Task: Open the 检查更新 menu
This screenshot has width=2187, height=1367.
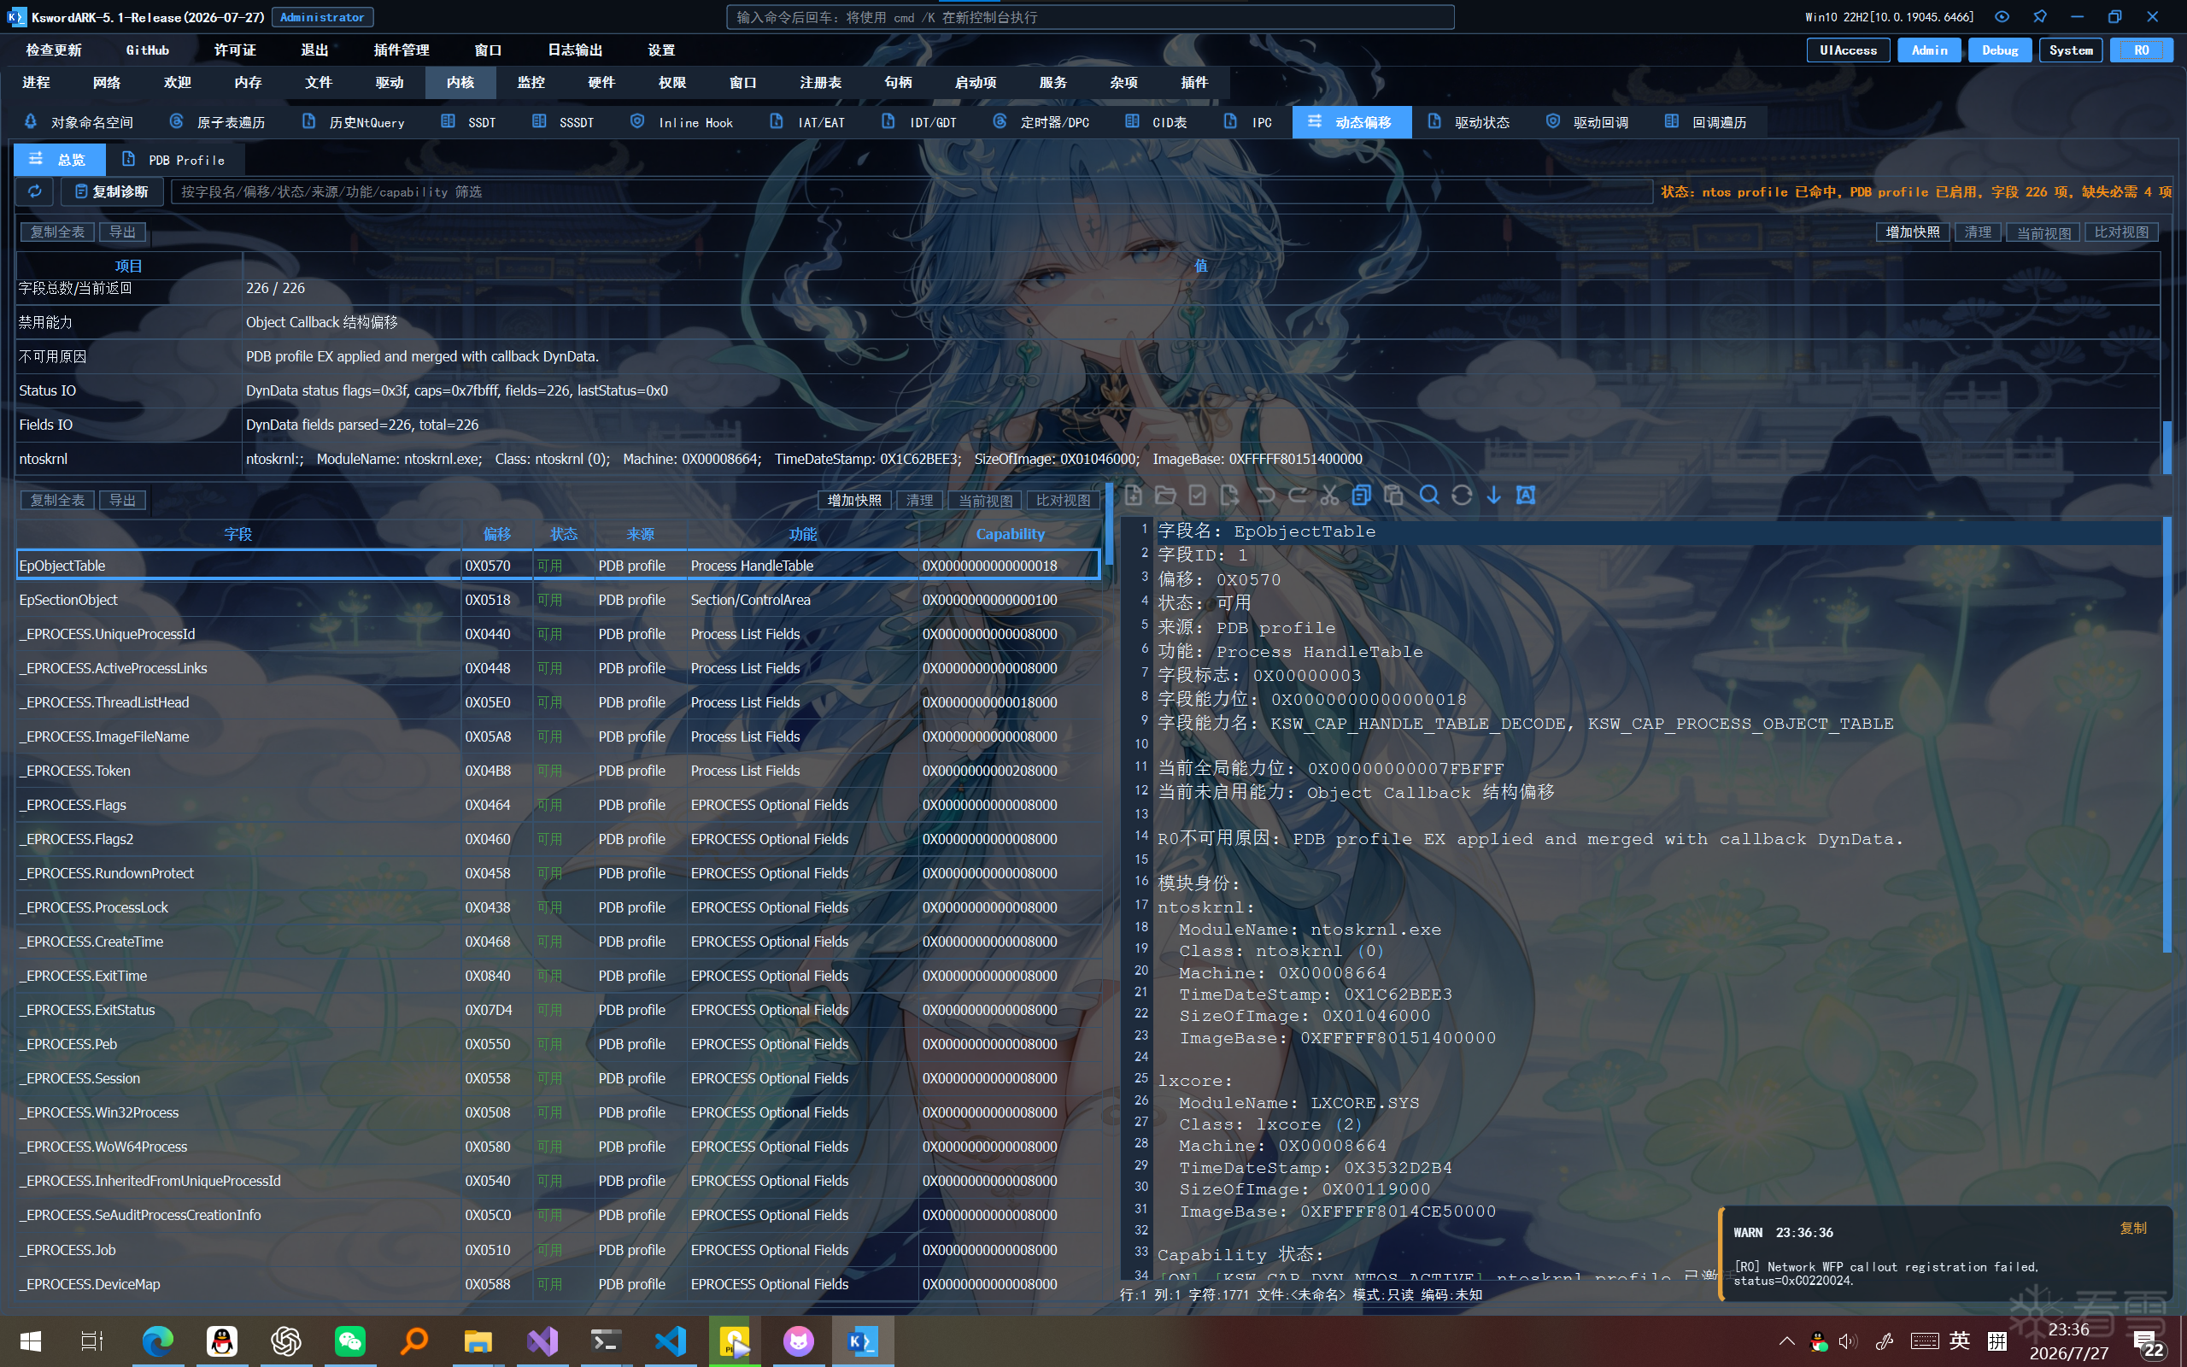Action: click(53, 50)
